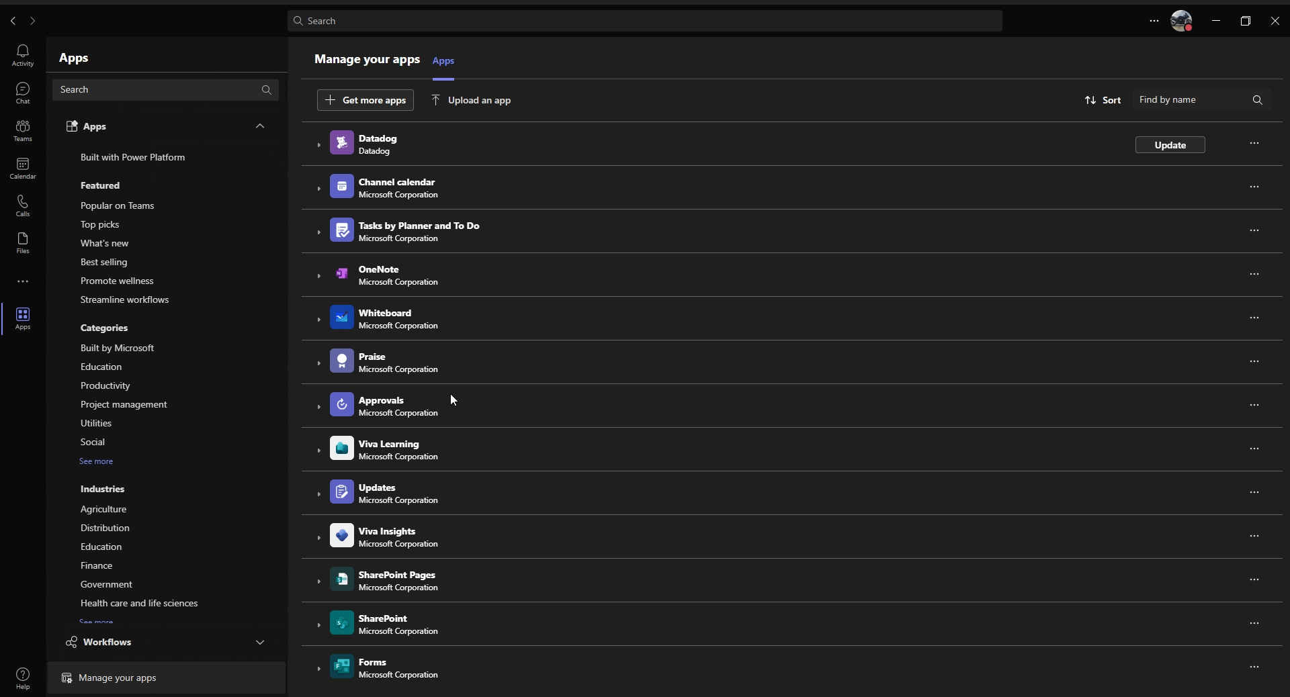Expand the Channel calendar row arrow
1290x697 pixels.
318,189
